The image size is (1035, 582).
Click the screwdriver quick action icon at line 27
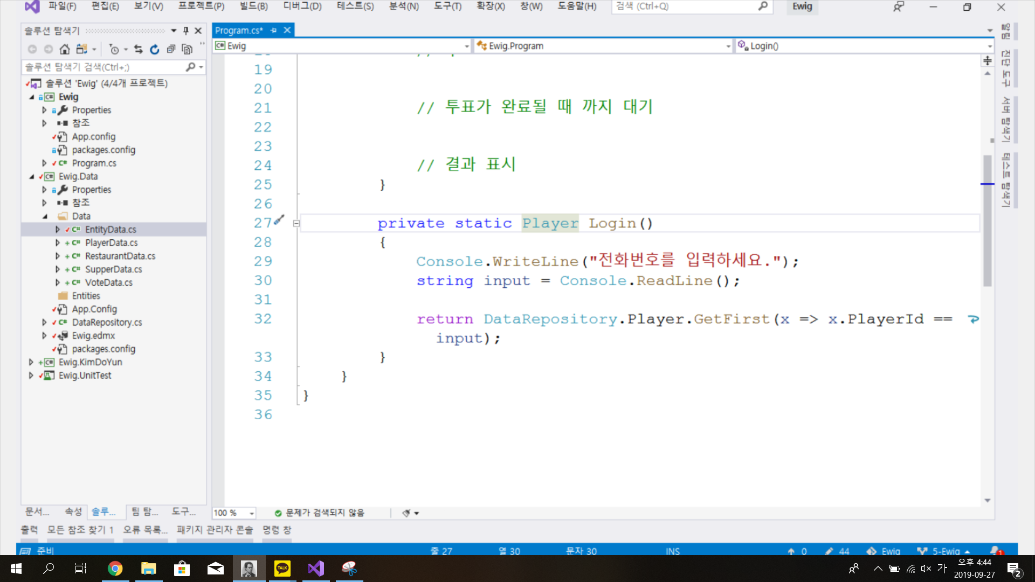279,220
